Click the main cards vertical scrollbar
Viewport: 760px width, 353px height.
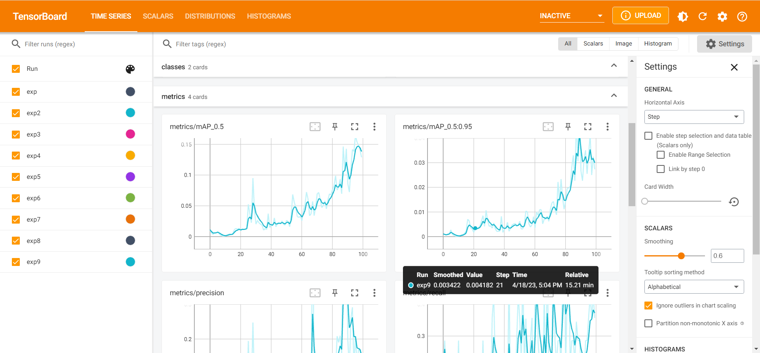click(x=632, y=165)
